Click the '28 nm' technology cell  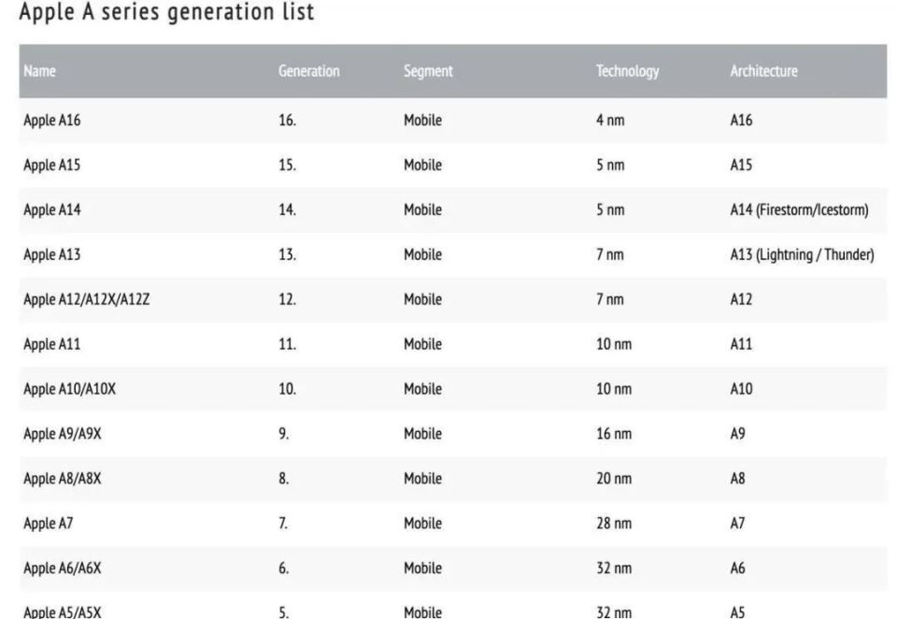(614, 524)
